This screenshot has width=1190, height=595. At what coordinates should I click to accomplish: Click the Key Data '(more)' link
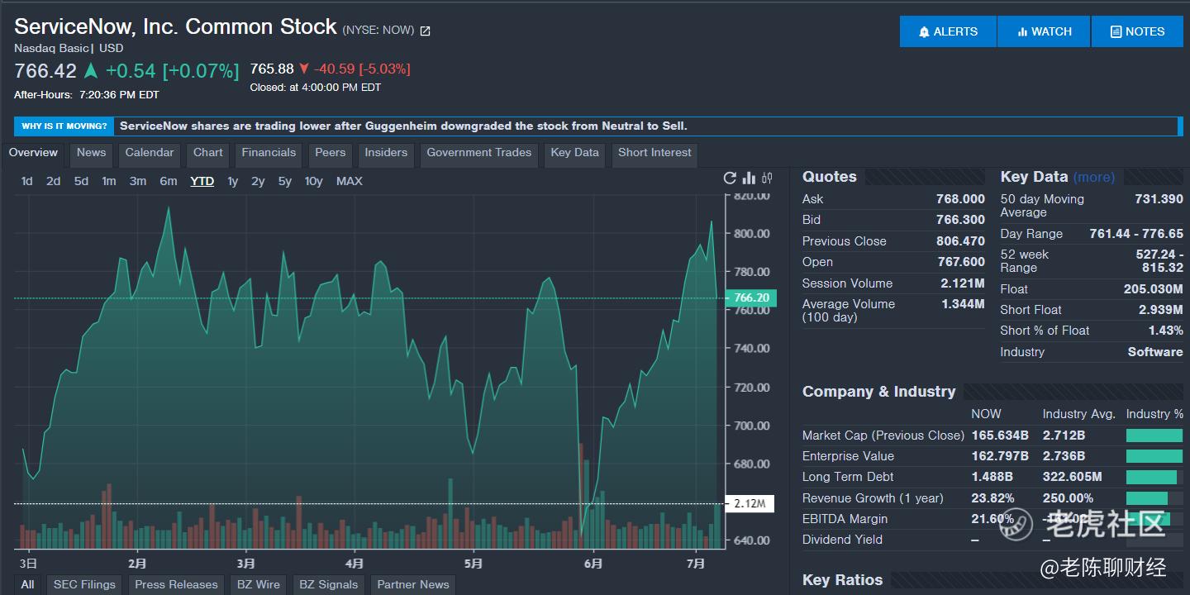pos(1094,177)
